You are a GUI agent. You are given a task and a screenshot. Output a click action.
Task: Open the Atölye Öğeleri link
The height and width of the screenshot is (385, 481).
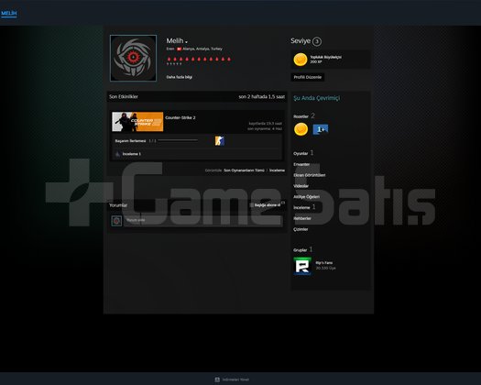306,196
